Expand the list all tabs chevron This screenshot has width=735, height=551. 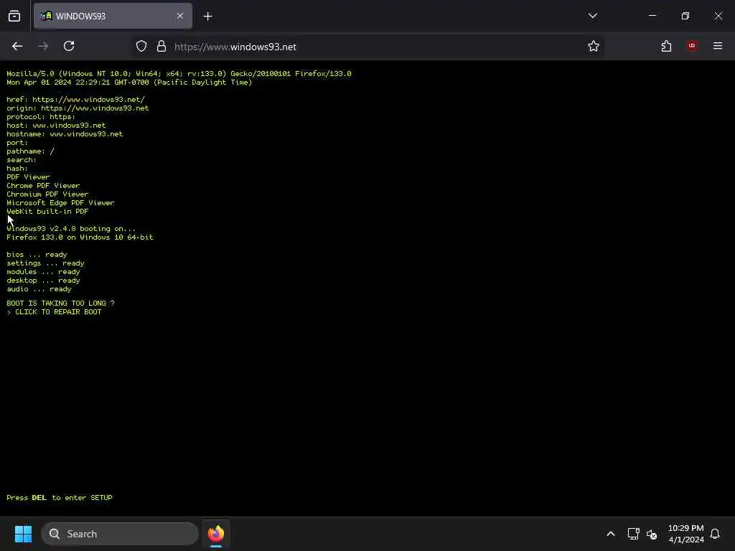point(592,16)
